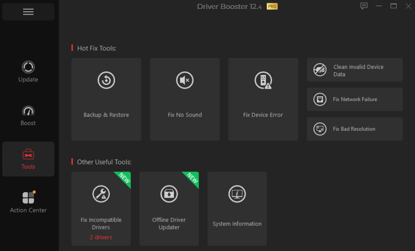This screenshot has width=415, height=251.
Task: Minimize the Driver Booster window
Action: 379,6
